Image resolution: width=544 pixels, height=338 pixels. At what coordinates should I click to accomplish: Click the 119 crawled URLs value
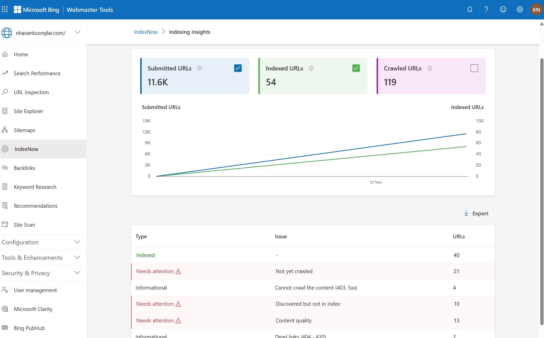point(390,82)
